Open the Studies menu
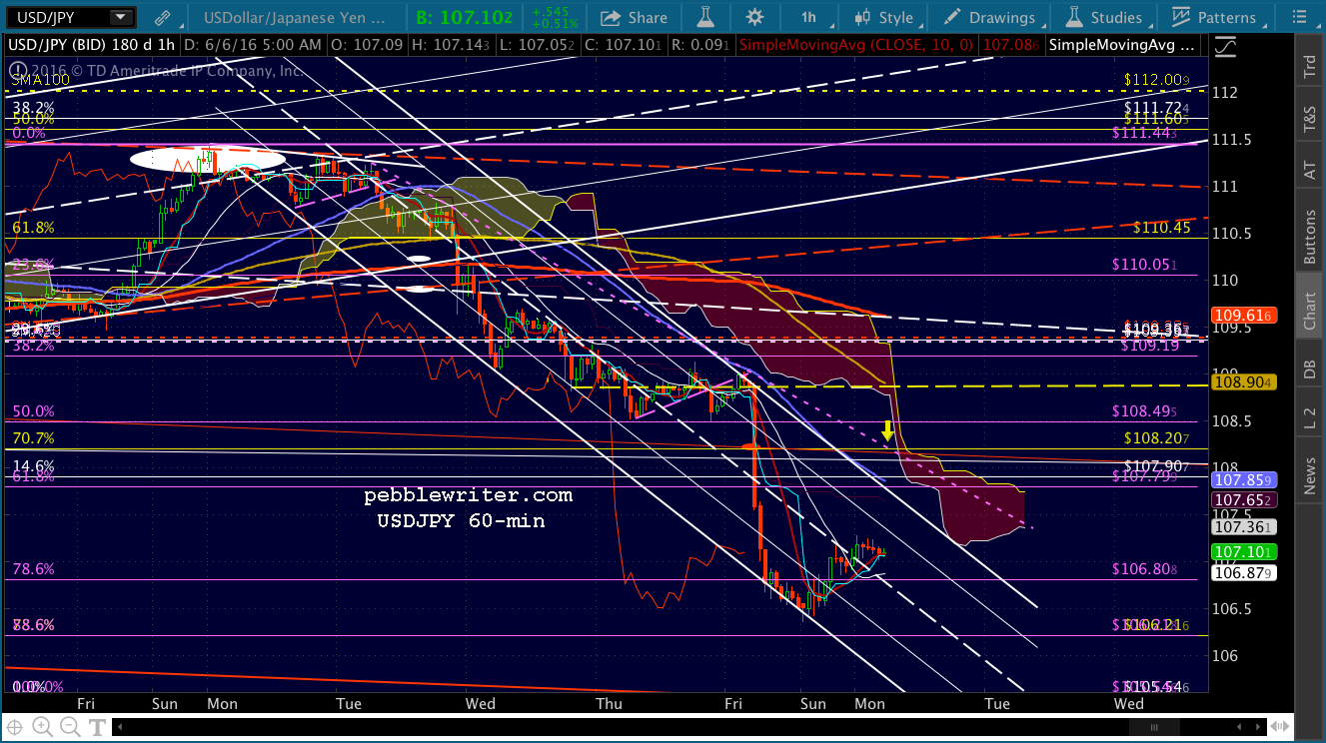This screenshot has width=1326, height=743. [x=1104, y=17]
